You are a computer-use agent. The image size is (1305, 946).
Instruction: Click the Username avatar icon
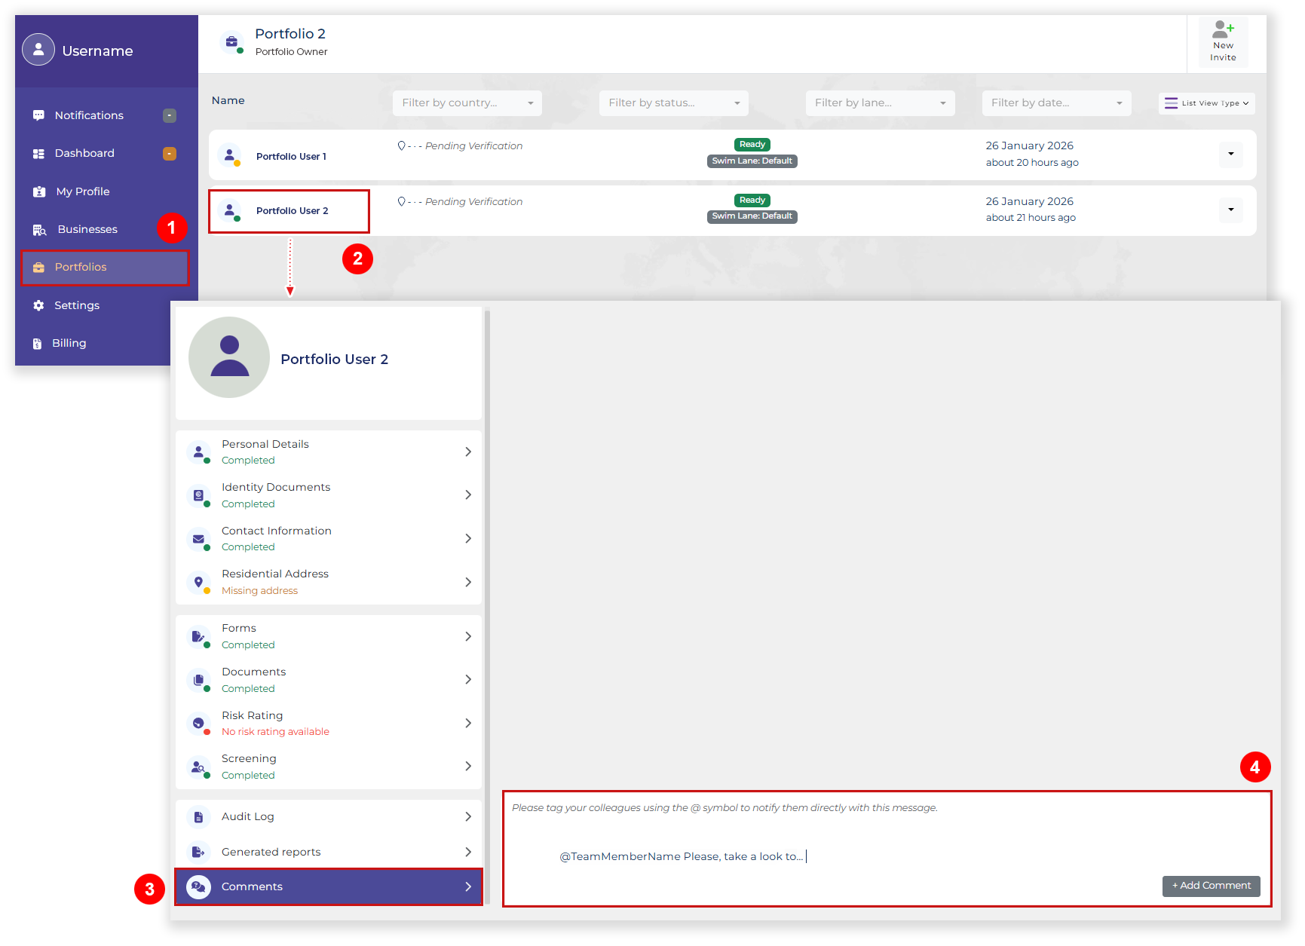click(x=38, y=50)
